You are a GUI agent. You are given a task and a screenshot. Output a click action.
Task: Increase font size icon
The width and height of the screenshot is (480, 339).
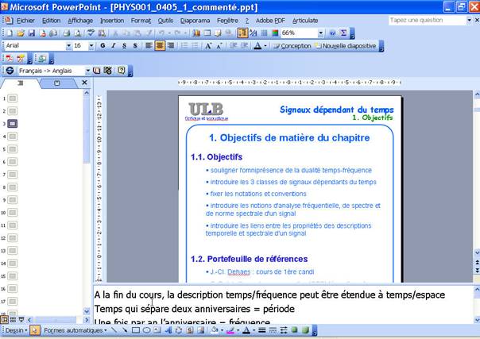(208, 46)
